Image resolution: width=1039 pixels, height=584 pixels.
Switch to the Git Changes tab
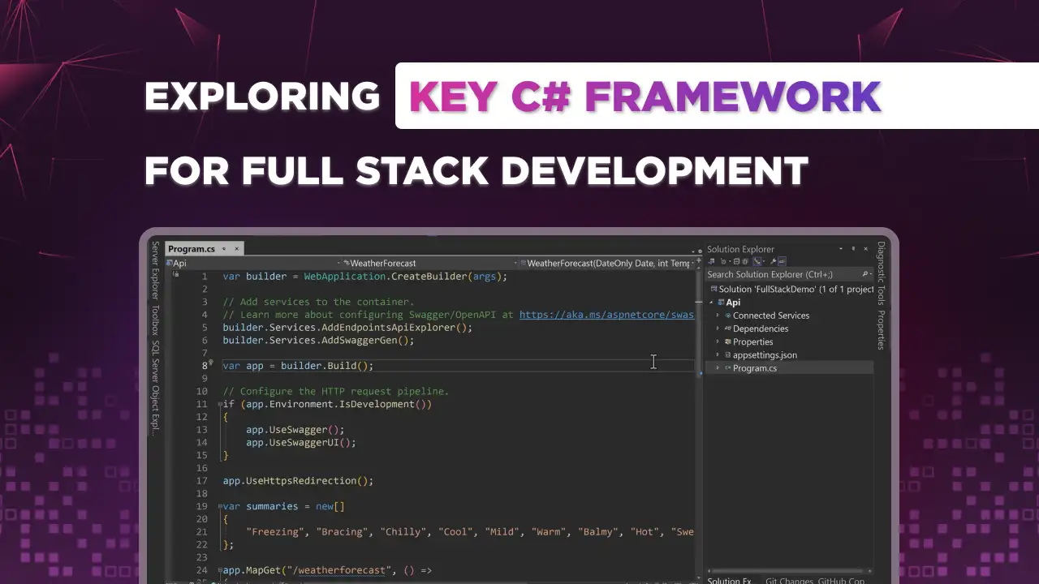[x=790, y=580]
